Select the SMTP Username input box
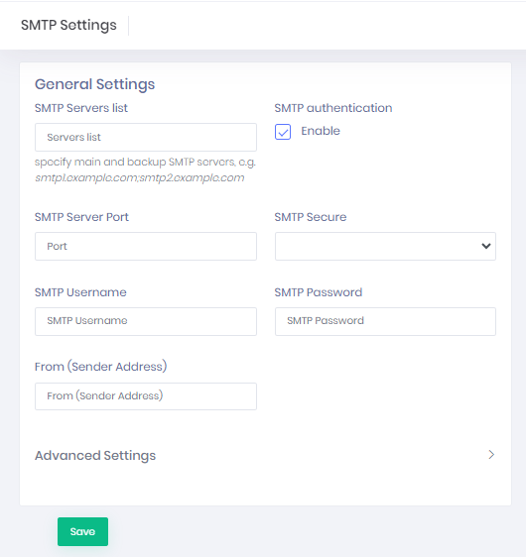 (x=146, y=321)
